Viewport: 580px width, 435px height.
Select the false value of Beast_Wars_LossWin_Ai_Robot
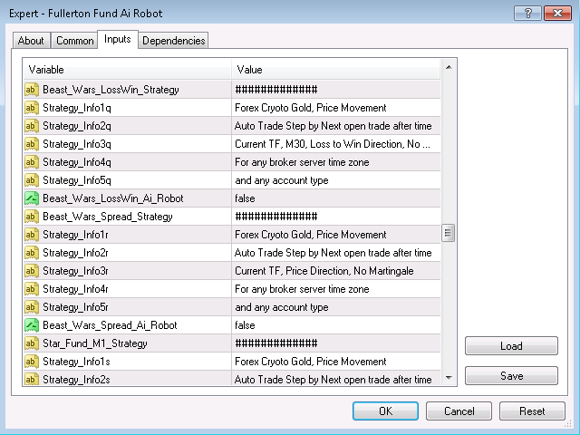coord(245,198)
